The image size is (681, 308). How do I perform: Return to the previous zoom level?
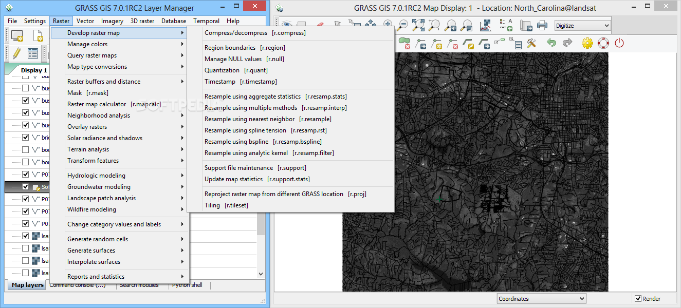click(450, 25)
